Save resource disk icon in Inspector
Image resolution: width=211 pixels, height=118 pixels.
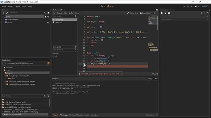(x=169, y=13)
